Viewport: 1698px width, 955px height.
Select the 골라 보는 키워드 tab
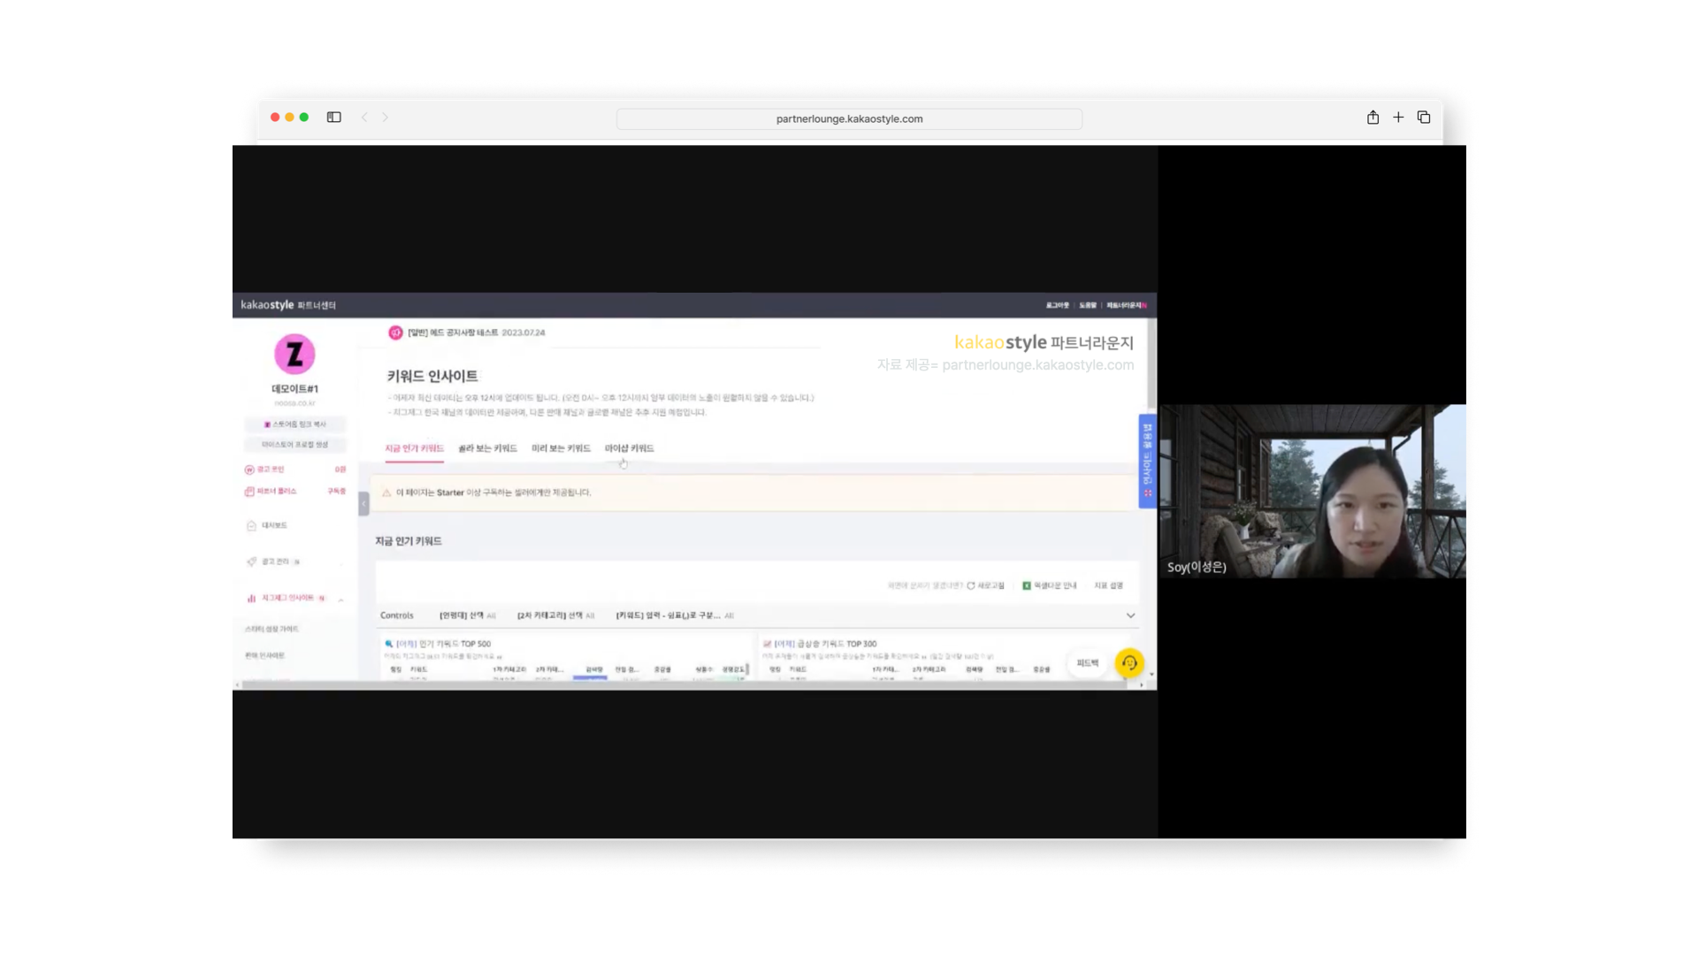coord(487,448)
